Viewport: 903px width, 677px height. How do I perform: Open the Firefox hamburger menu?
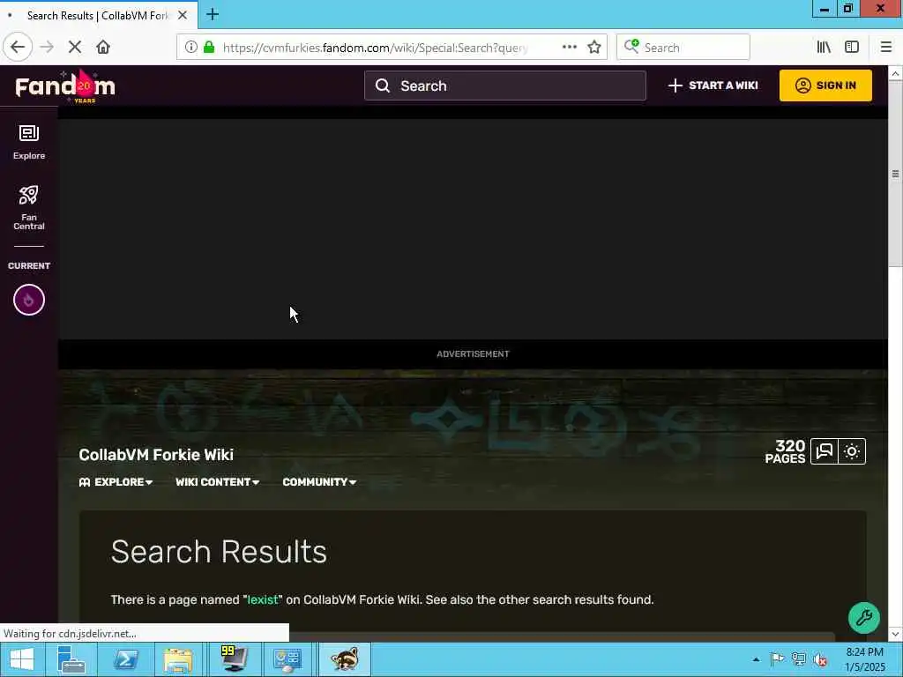(886, 48)
